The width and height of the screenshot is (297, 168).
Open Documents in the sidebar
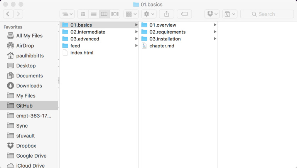click(x=29, y=76)
